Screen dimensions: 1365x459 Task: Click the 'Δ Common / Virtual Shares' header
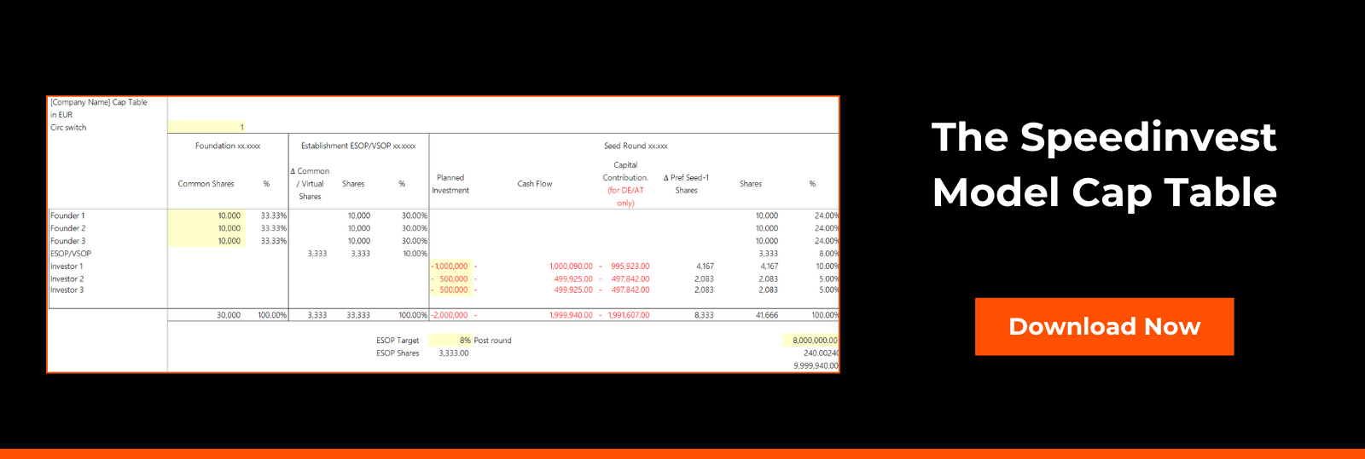(x=310, y=184)
